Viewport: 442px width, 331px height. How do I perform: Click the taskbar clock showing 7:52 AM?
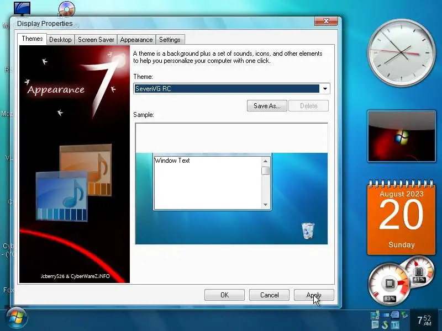[424, 321]
